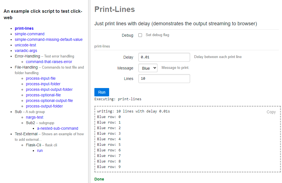282x183 pixels.
Task: Open the process-input-folder command
Action: coord(43,84)
